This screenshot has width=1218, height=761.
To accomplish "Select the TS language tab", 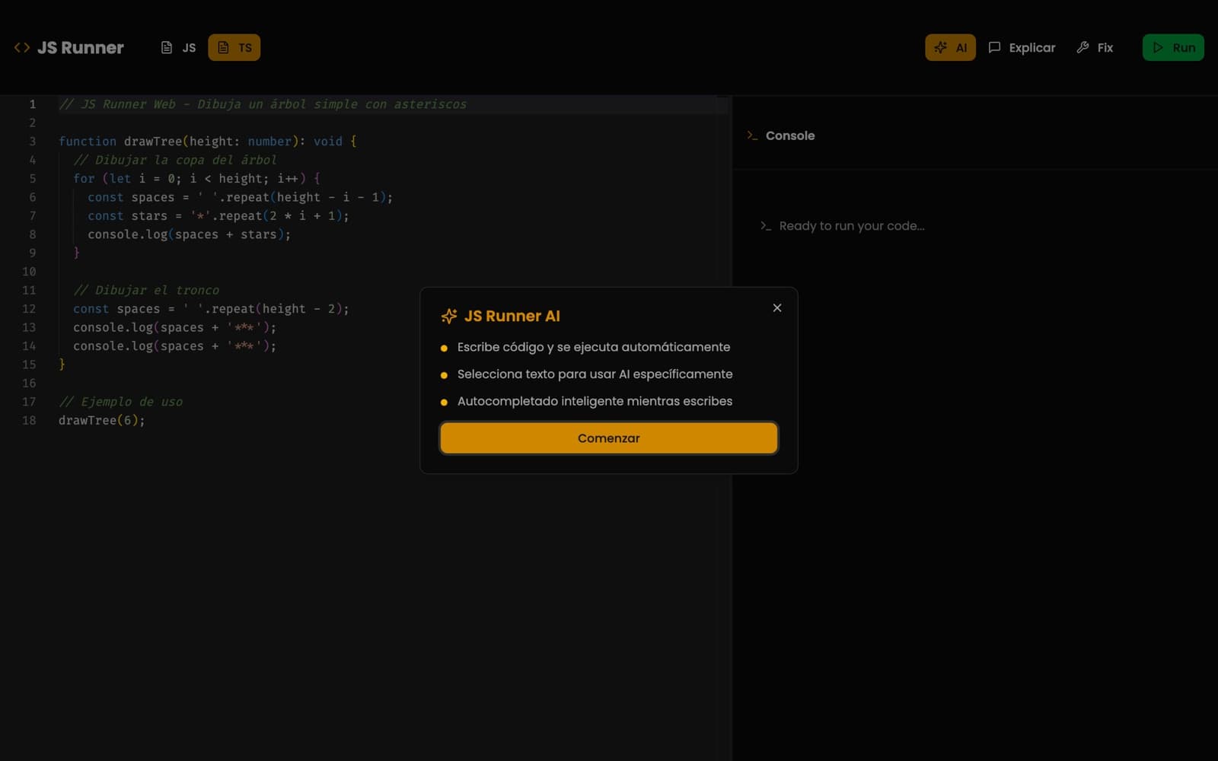I will (234, 47).
